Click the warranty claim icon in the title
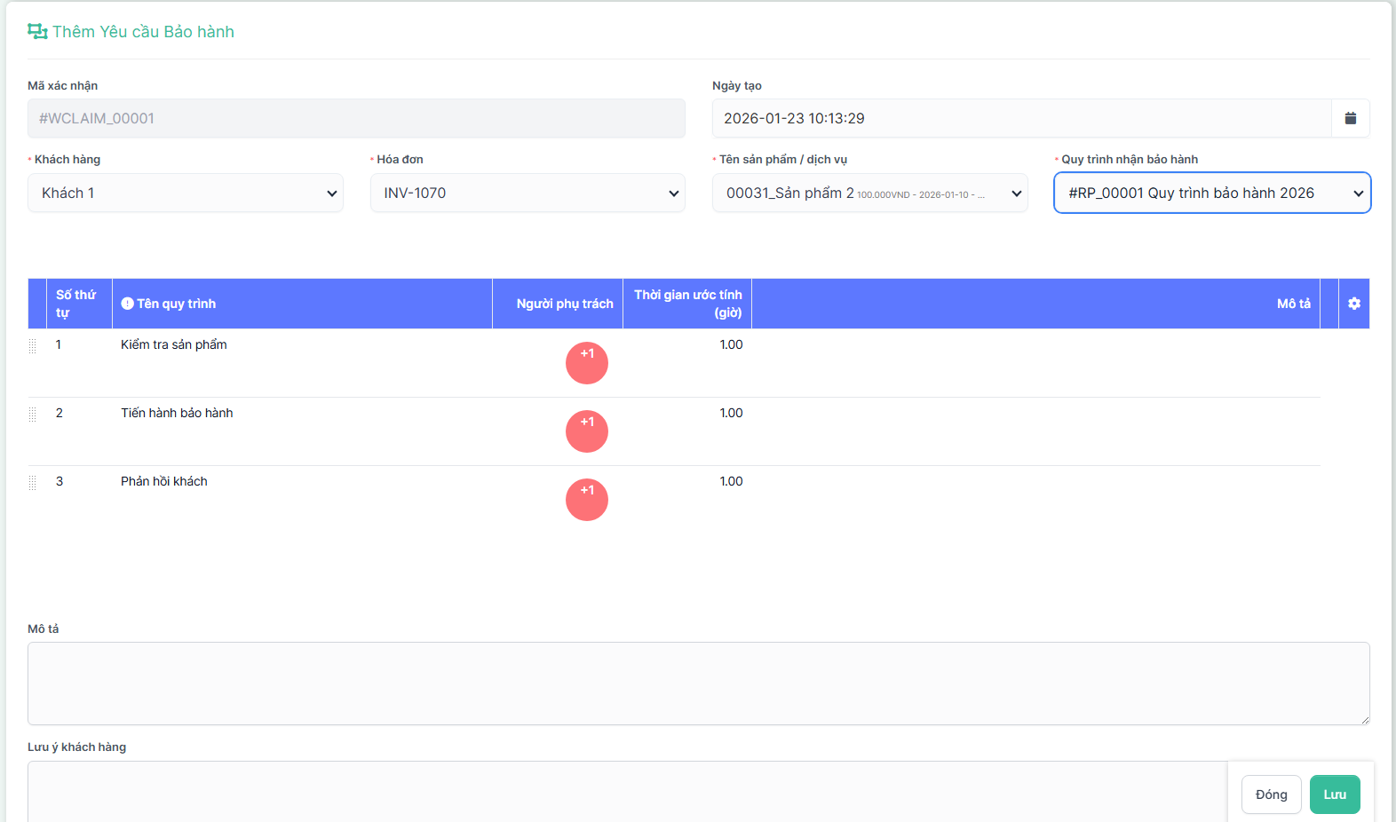This screenshot has height=822, width=1396. tap(37, 32)
